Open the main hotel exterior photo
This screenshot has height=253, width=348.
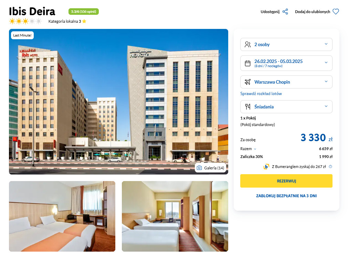coord(118,102)
